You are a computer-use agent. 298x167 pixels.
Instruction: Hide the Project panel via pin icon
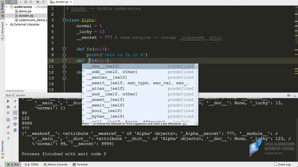click(x=44, y=2)
